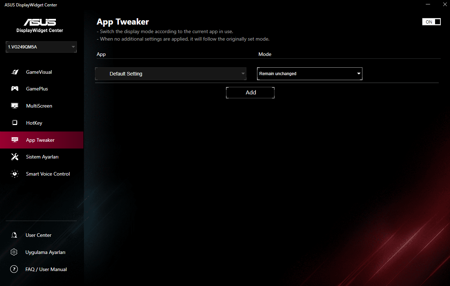
Task: Click the Smart Voice Control icon
Action: pyautogui.click(x=15, y=174)
